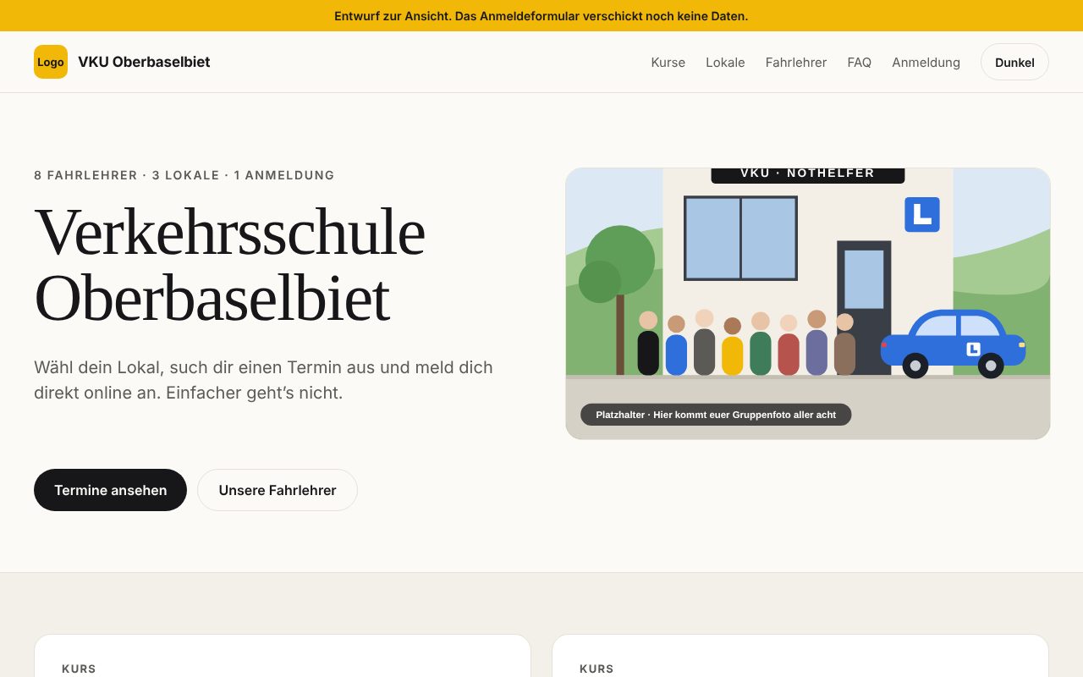Open the FAQ nav item
The height and width of the screenshot is (677, 1083).
point(859,62)
